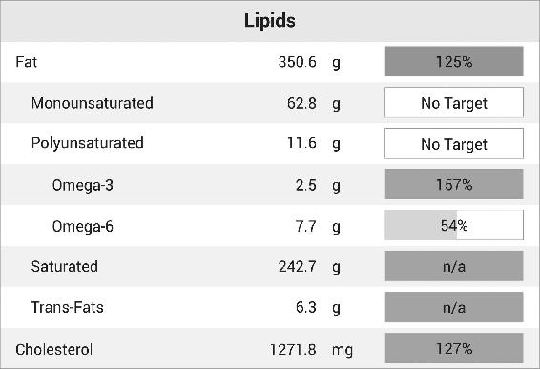Select the Polyunsaturated row label

point(88,144)
